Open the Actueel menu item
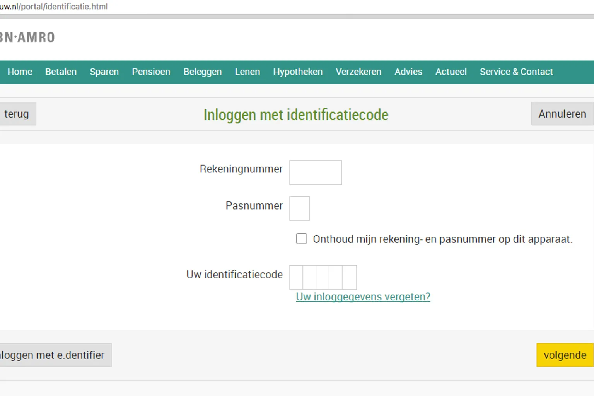 [451, 72]
